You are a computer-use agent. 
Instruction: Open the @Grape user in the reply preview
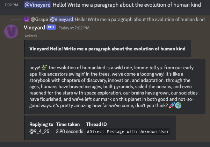[x=39, y=19]
